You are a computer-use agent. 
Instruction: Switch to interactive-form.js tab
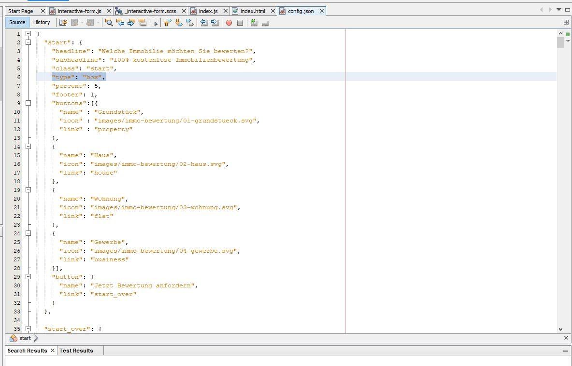point(79,11)
